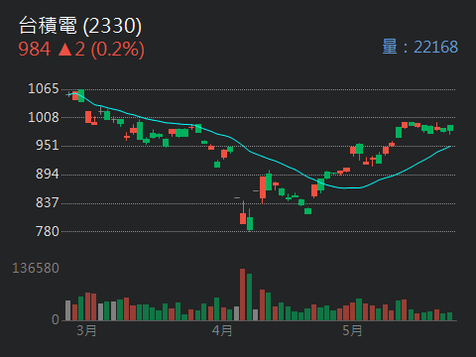Click the 951 price axis label
This screenshot has height=357, width=476.
pos(48,145)
